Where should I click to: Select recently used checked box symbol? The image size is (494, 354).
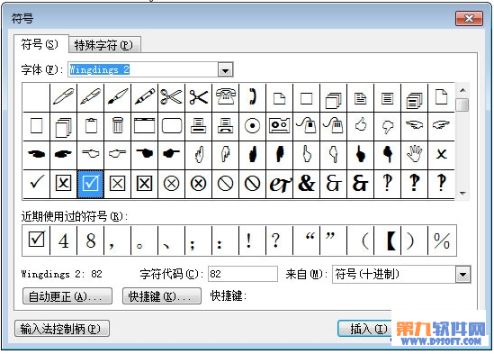point(37,241)
